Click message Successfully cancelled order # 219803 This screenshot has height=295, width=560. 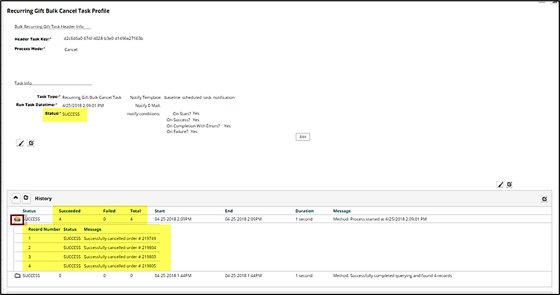click(x=120, y=257)
